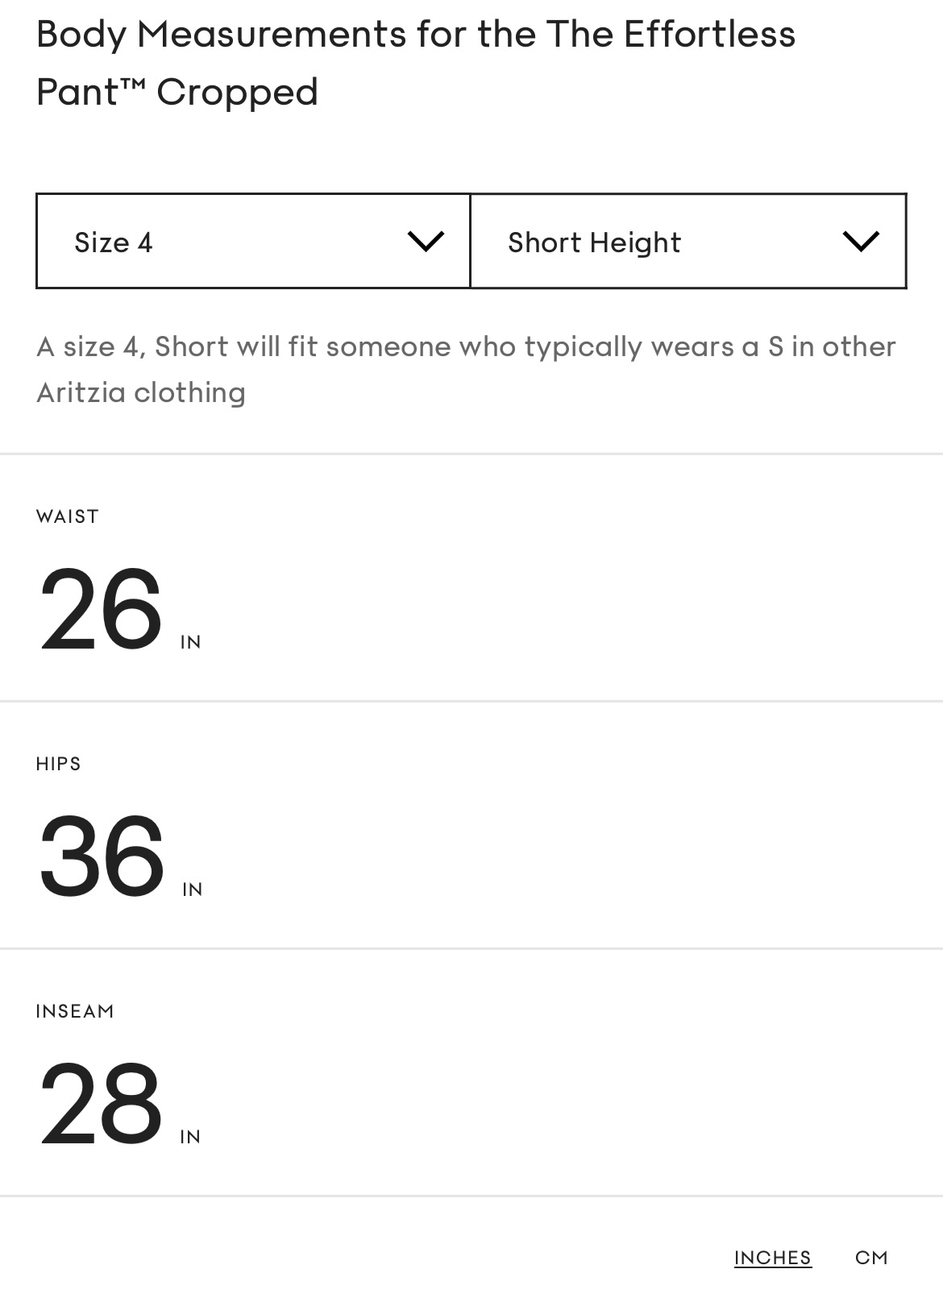Click the waist value 26
Viewport: 943px width, 1294px height.
click(101, 609)
